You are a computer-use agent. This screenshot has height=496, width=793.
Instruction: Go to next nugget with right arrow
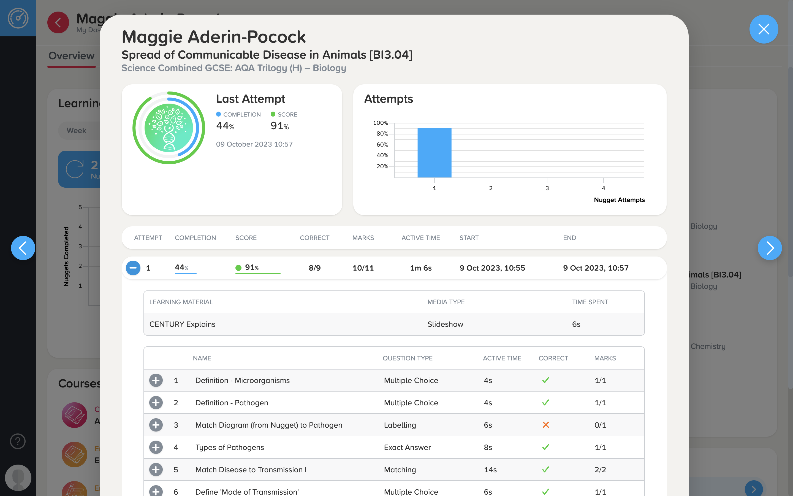pyautogui.click(x=770, y=248)
